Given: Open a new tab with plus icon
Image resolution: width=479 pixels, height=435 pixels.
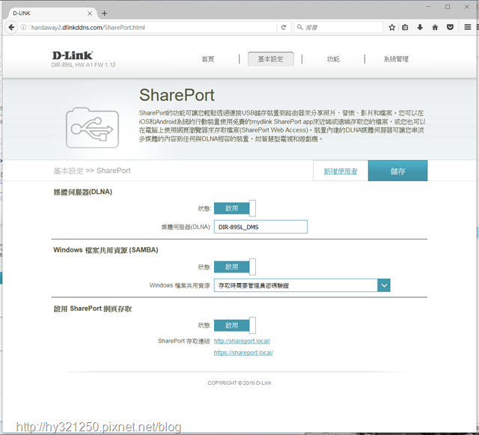Looking at the screenshot, I should point(105,13).
